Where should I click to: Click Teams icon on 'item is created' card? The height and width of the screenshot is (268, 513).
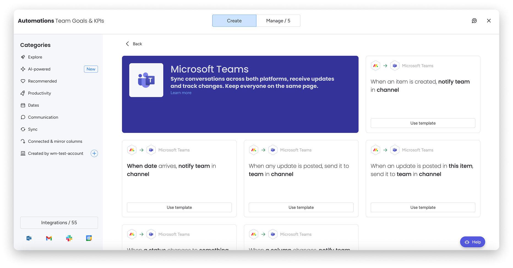point(395,66)
